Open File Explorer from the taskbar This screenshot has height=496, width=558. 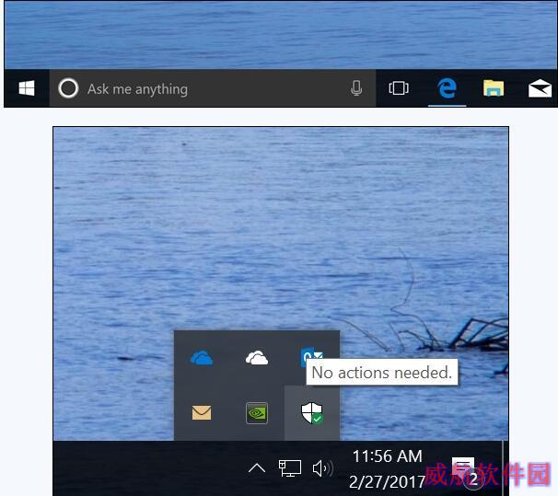point(494,88)
